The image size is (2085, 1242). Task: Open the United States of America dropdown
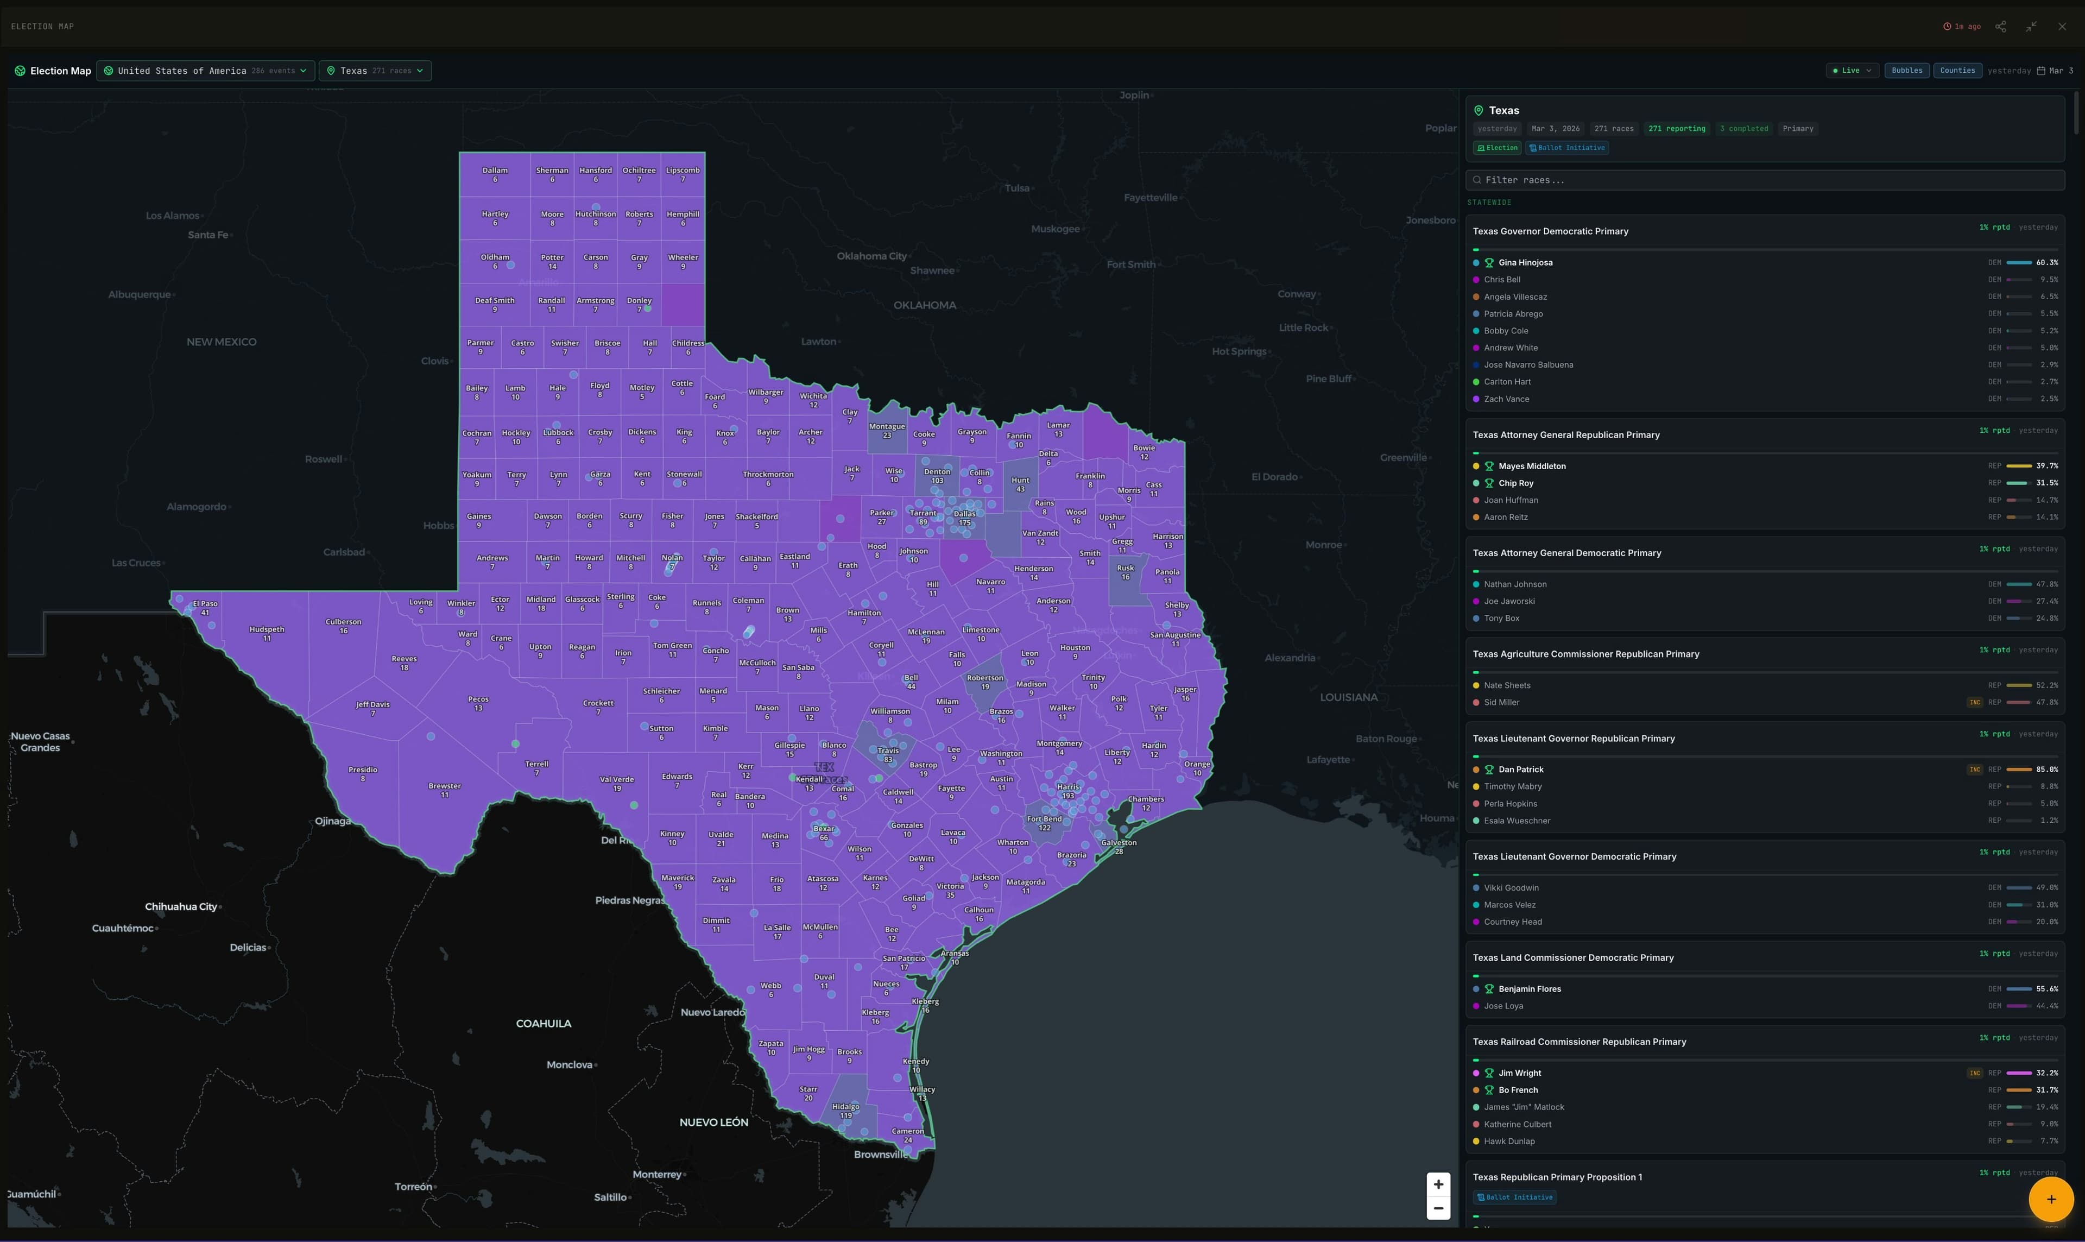coord(206,71)
